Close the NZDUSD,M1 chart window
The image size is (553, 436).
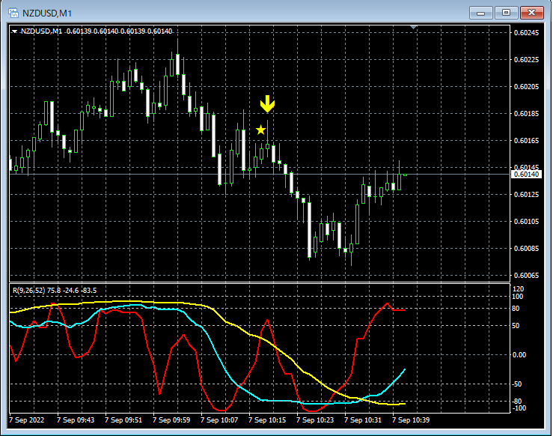coord(532,13)
